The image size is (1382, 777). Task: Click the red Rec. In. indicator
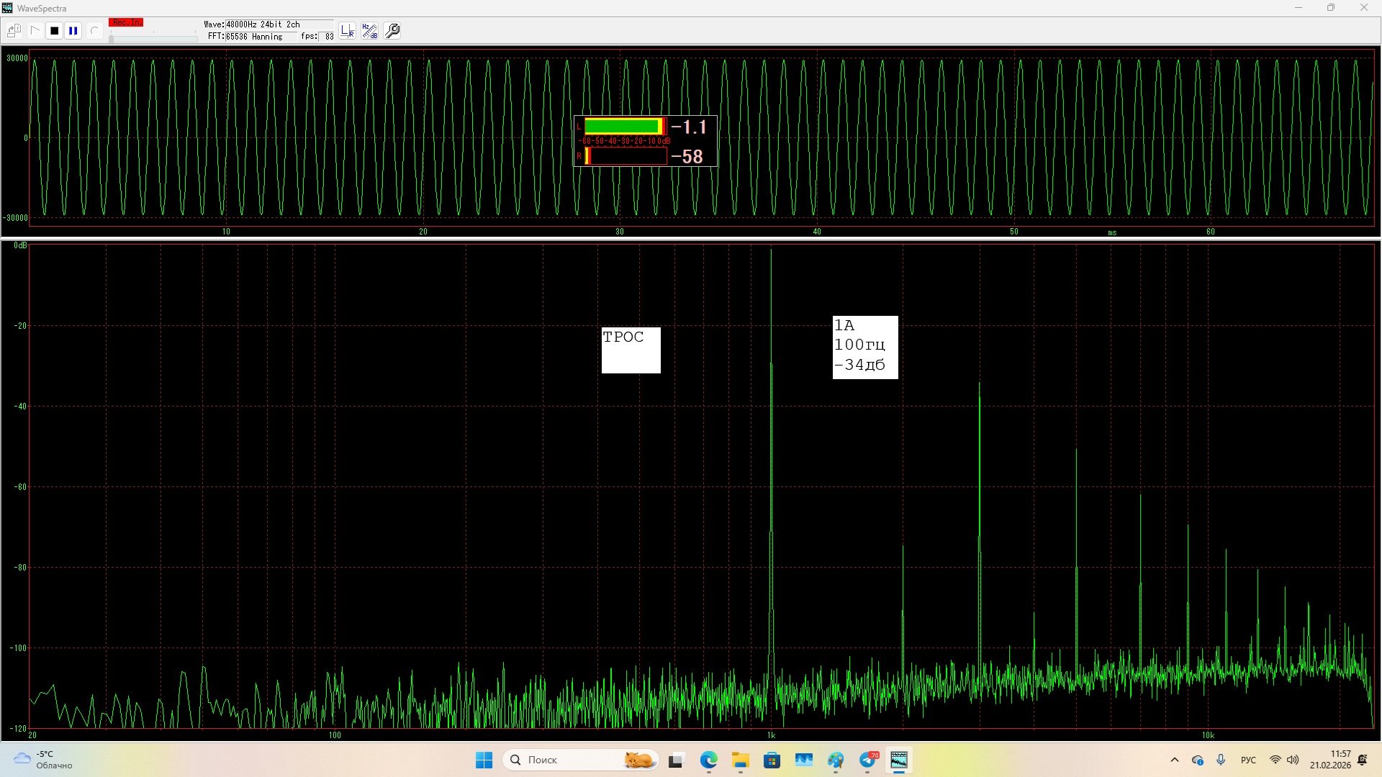pyautogui.click(x=126, y=23)
